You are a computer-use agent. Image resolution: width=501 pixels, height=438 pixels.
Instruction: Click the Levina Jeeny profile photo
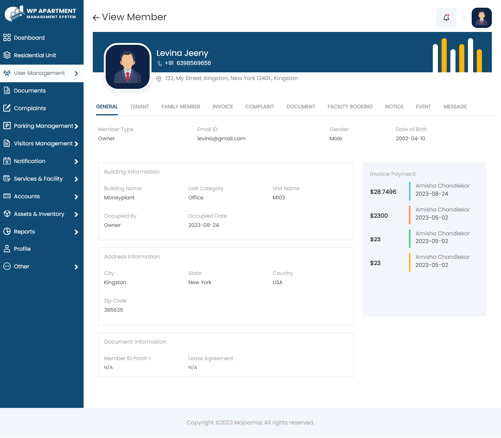(x=128, y=67)
